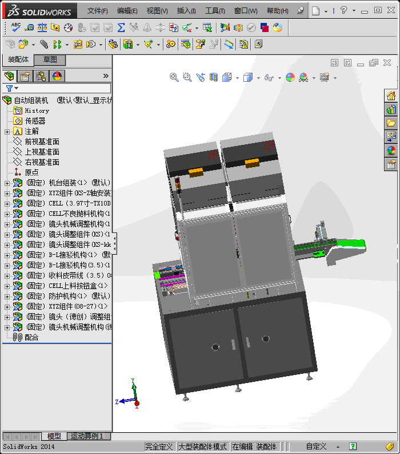The image size is (400, 454).
Task: Return to the Previous View
Action: click(201, 77)
